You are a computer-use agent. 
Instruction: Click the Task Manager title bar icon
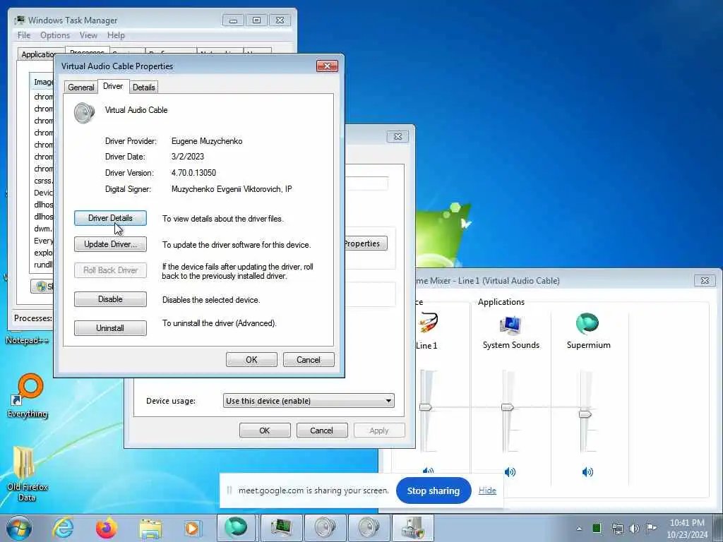(19, 20)
